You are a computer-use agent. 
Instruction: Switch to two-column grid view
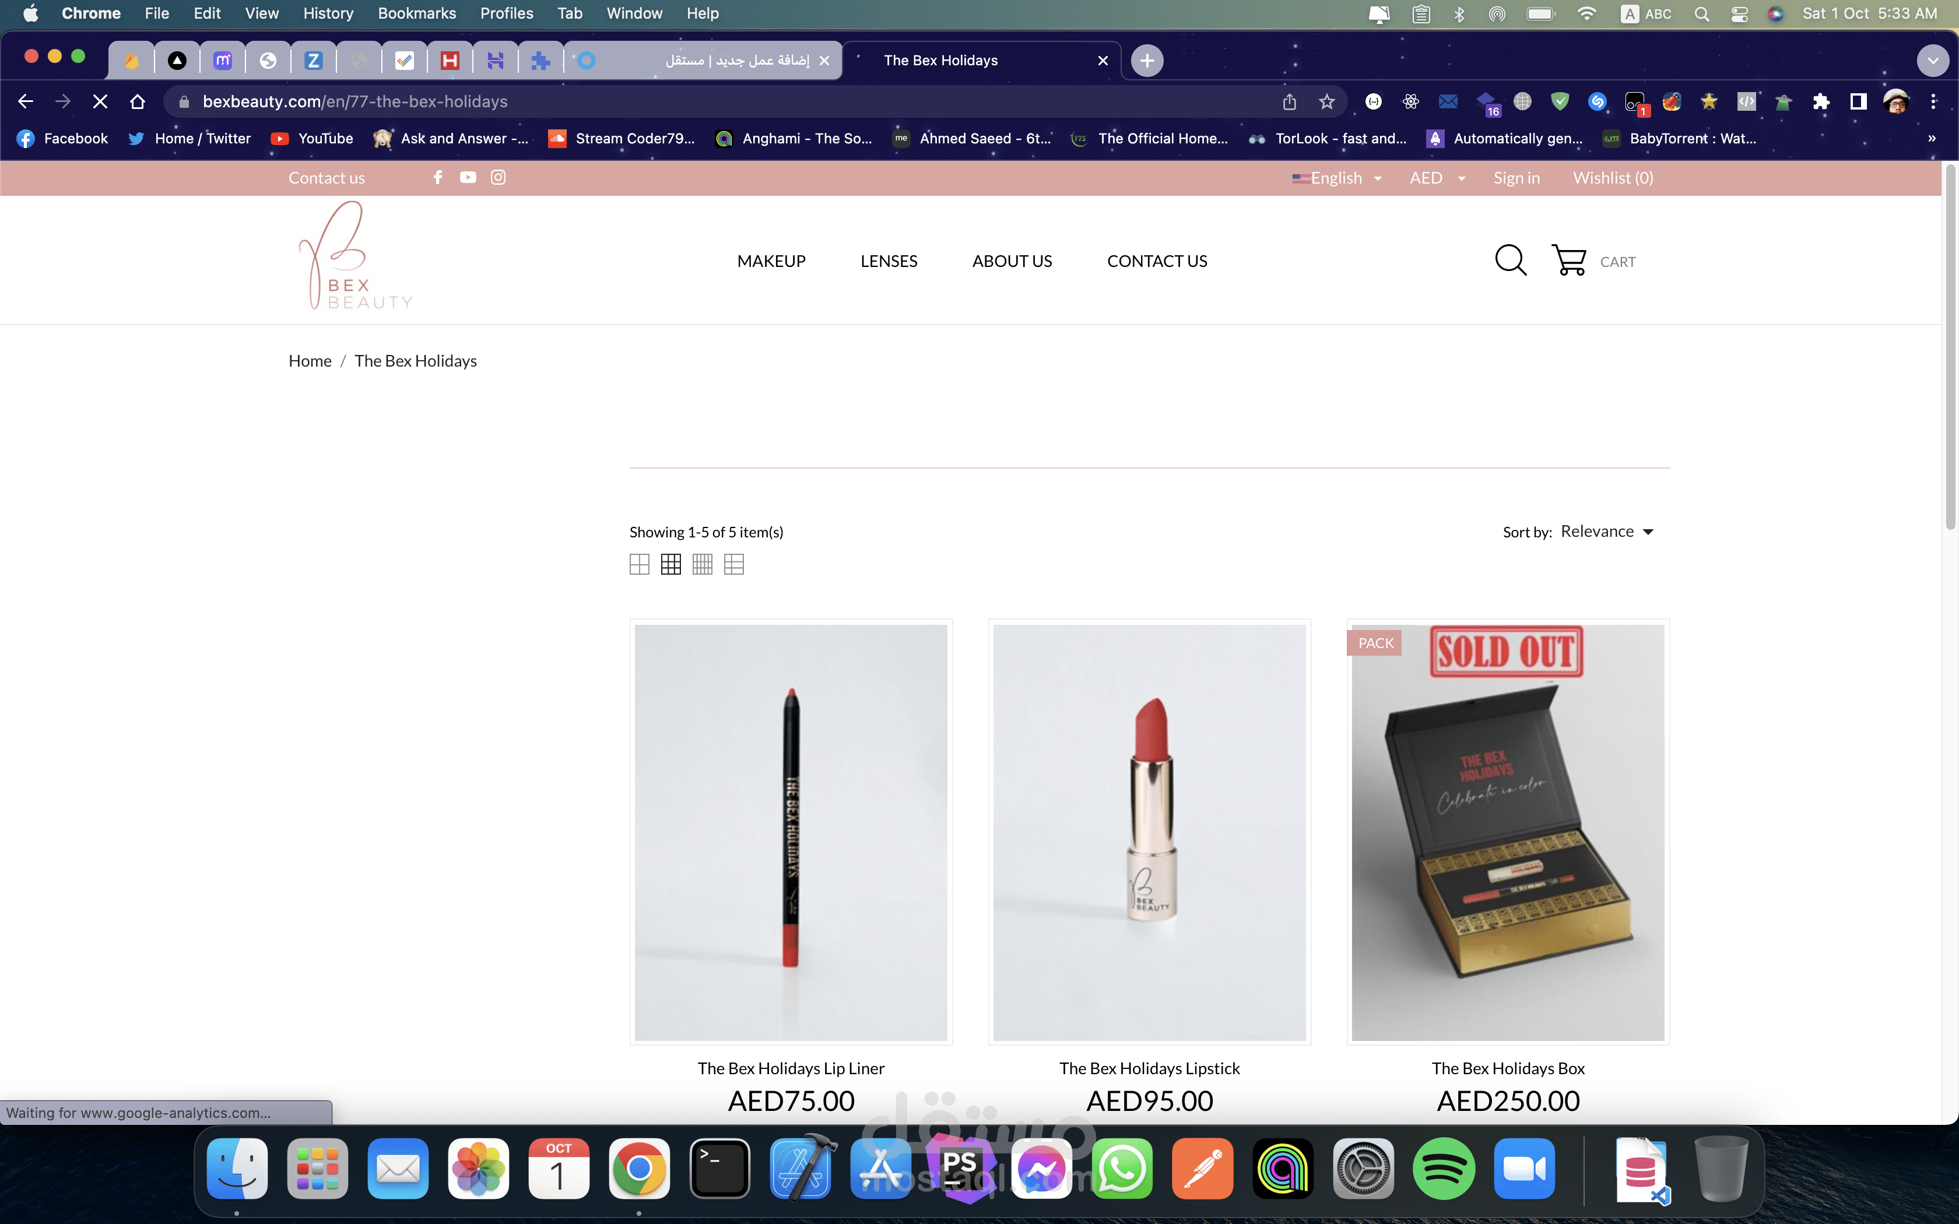[640, 564]
